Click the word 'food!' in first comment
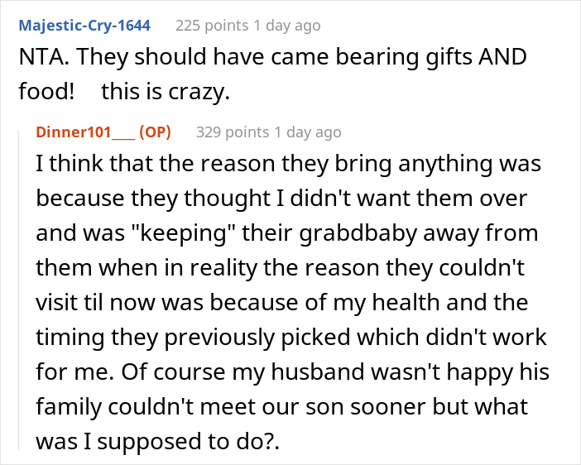 coord(46,92)
